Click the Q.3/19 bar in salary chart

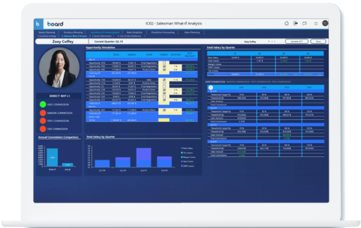(144, 158)
